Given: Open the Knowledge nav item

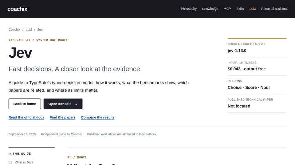Looking at the screenshot, I should tap(210, 9).
